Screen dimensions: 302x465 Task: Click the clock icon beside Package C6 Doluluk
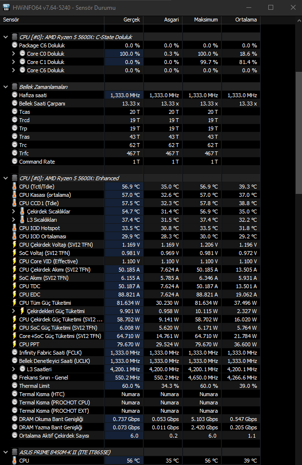[15, 45]
